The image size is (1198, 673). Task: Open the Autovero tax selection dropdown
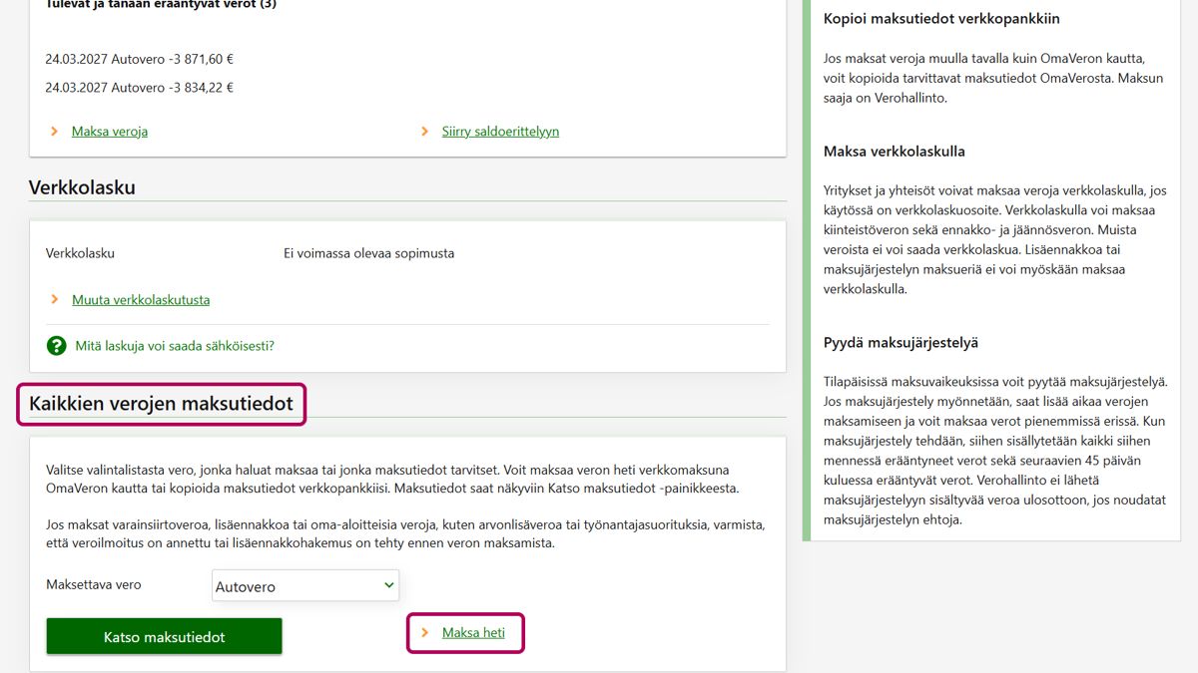click(304, 586)
